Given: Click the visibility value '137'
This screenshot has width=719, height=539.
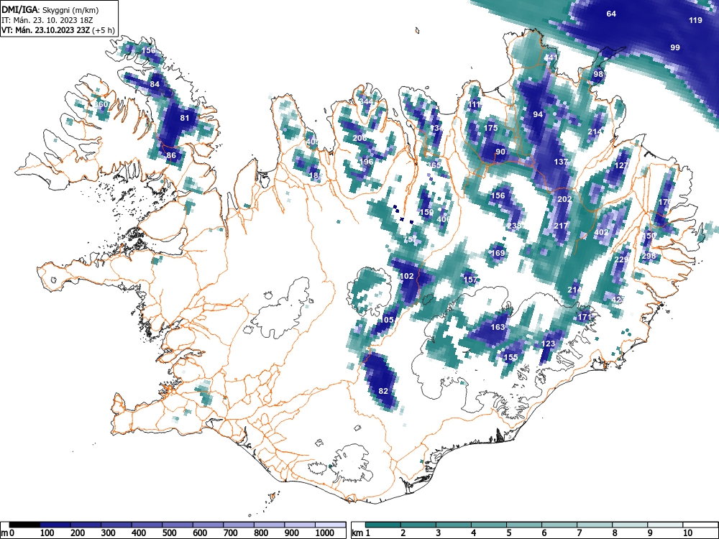Looking at the screenshot, I should (561, 162).
